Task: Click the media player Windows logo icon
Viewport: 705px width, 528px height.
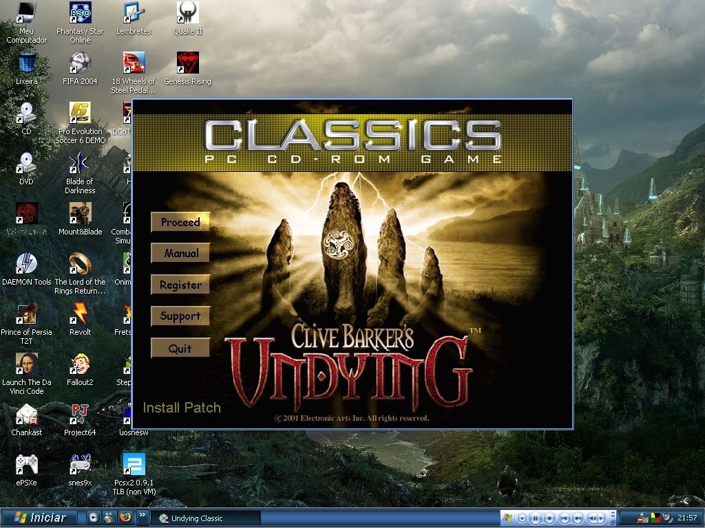Action: click(x=507, y=518)
